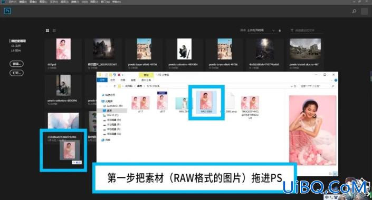Open the 视图 menu in Photoshop

[x=94, y=2]
